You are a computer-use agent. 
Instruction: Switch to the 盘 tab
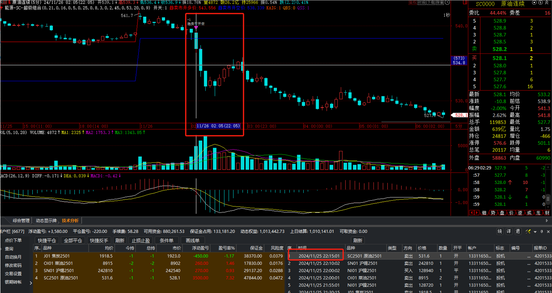click(502, 213)
